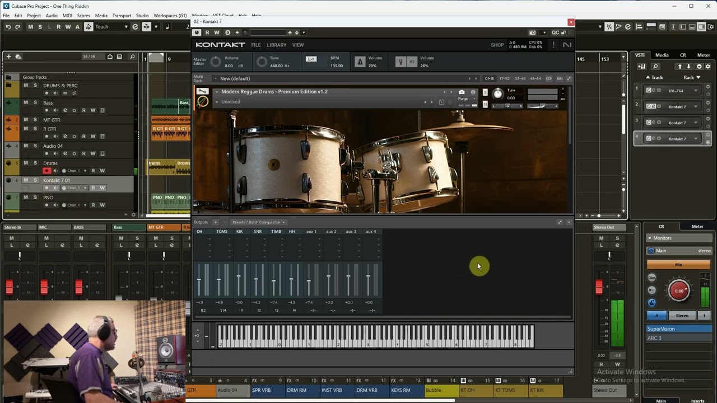Open the Kontakt FILE menu
Viewport: 717px width, 403px height.
click(x=256, y=45)
